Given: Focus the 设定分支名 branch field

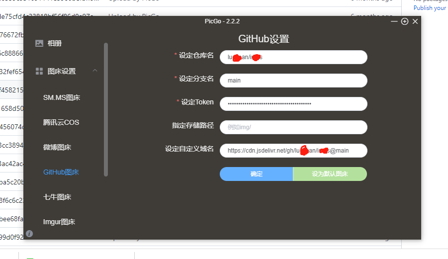Looking at the screenshot, I should click(x=293, y=81).
